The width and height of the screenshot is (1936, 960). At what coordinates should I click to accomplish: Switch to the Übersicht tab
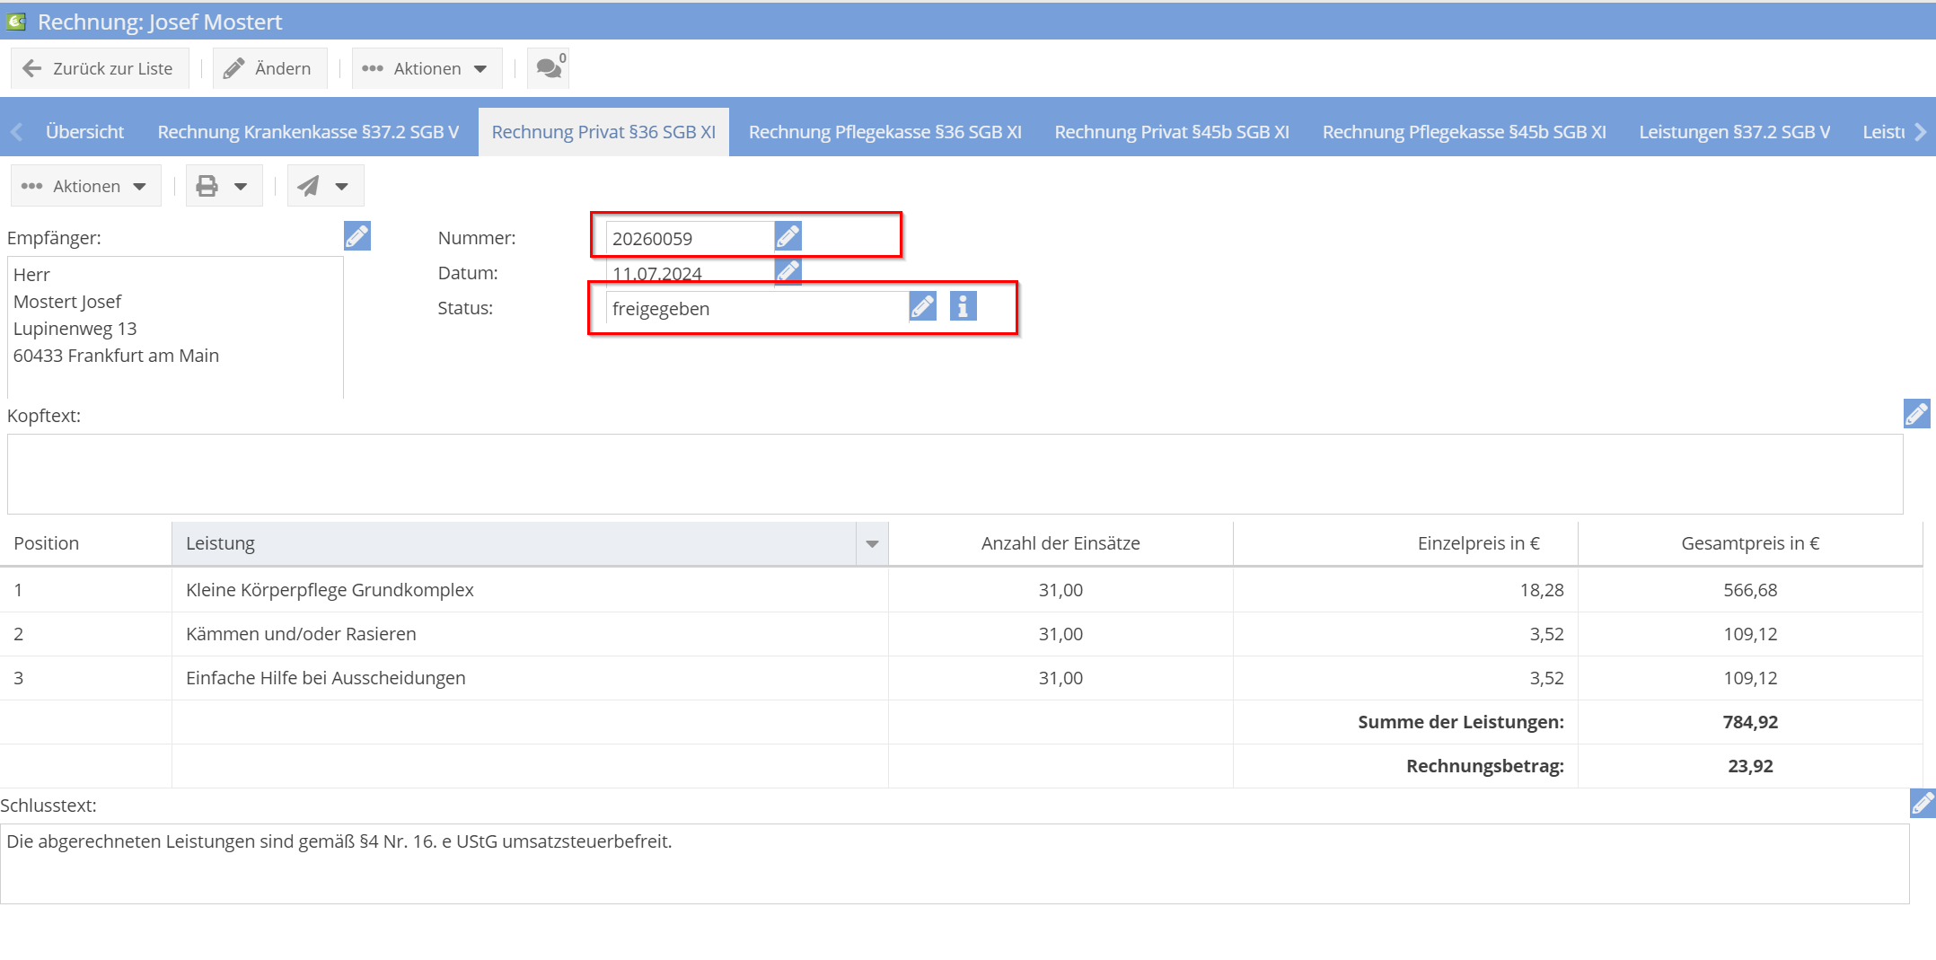(x=84, y=132)
